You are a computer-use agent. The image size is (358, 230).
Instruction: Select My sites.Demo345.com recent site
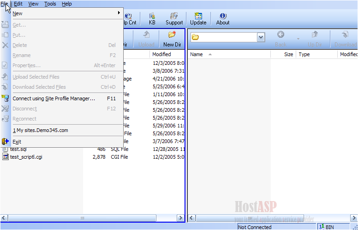pyautogui.click(x=41, y=130)
